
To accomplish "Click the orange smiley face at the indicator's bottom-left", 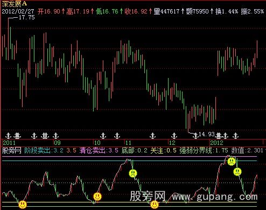I will [x=23, y=205].
